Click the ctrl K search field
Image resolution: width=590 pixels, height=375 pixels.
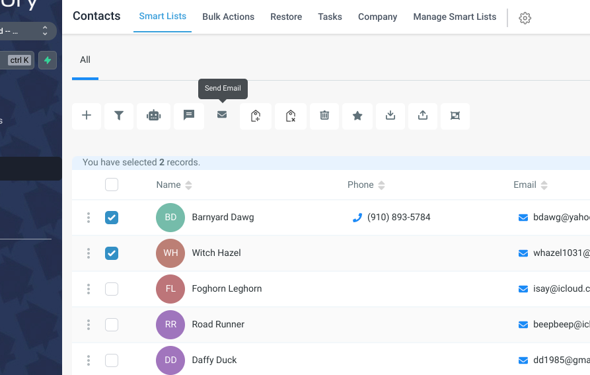click(17, 60)
